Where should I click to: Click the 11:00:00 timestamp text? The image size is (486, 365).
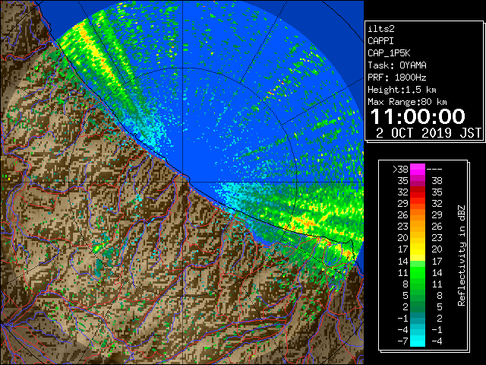click(x=418, y=116)
